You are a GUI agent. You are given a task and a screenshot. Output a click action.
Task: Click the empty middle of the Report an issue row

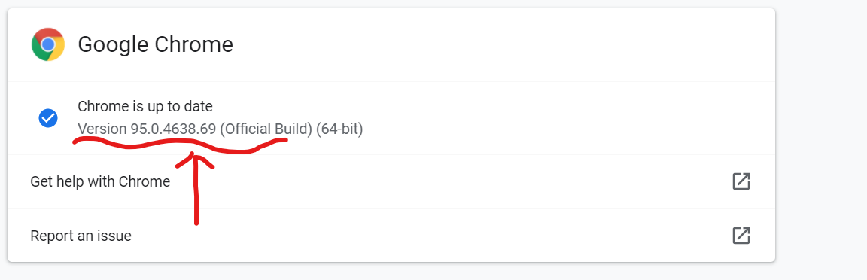pyautogui.click(x=431, y=235)
